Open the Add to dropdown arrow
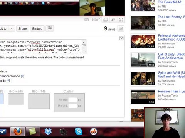 12,28
